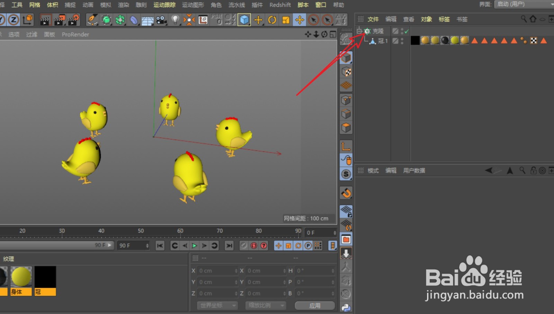554x314 pixels.
Task: Select the Move tool in the toolbar
Action: 258,20
